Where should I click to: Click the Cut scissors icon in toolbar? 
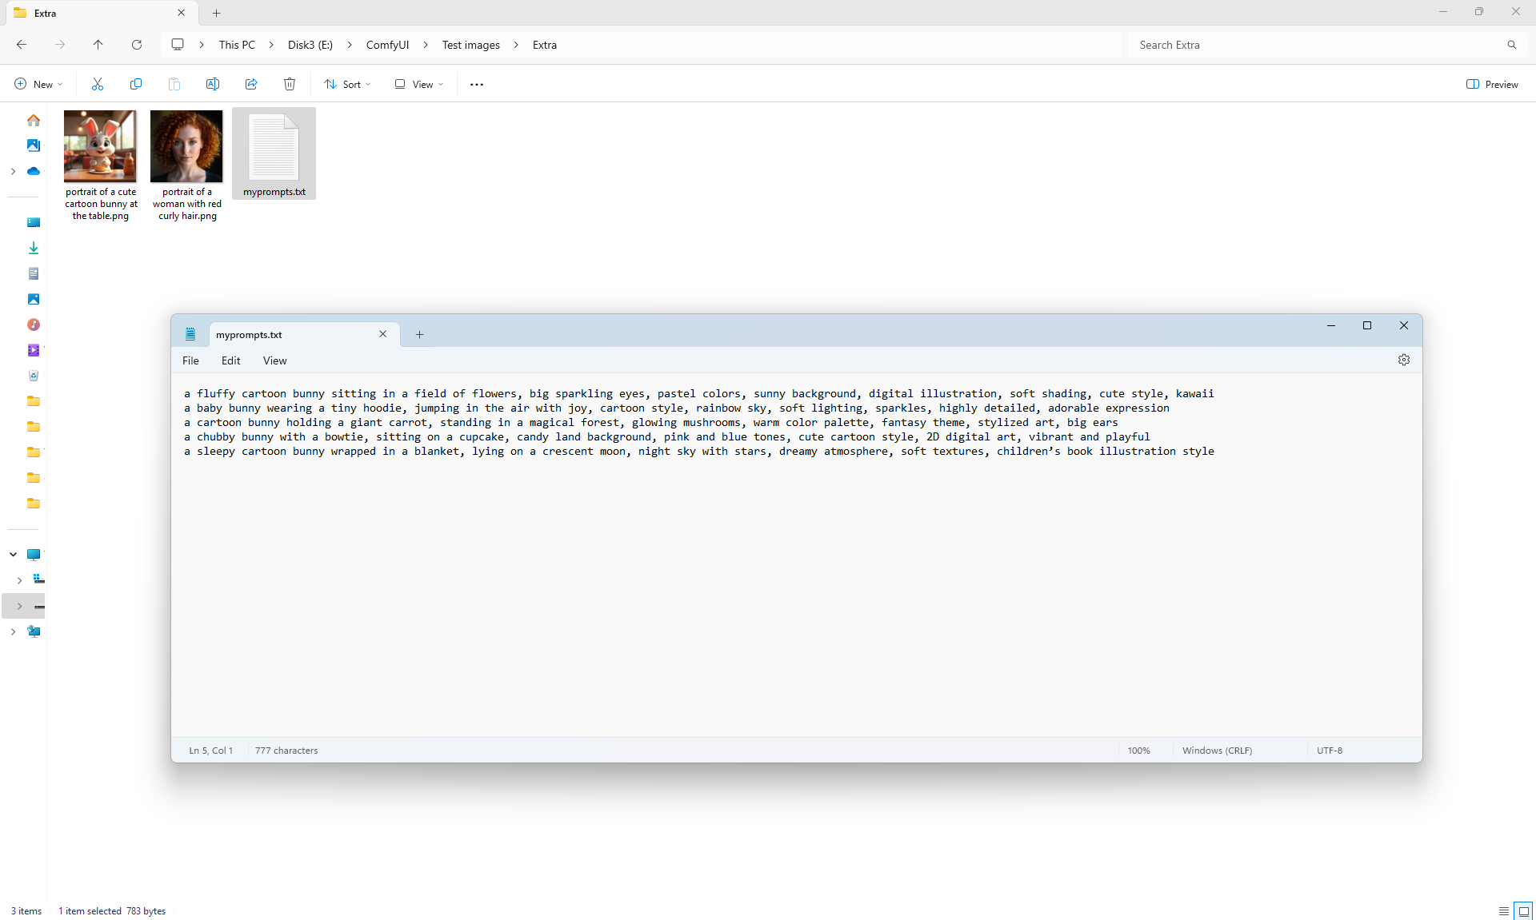[98, 84]
